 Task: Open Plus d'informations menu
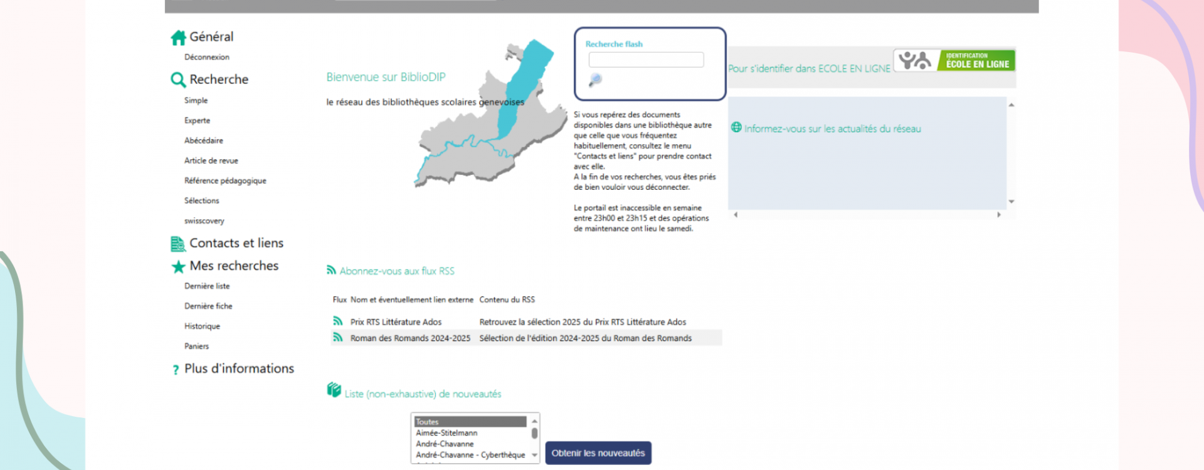point(239,368)
